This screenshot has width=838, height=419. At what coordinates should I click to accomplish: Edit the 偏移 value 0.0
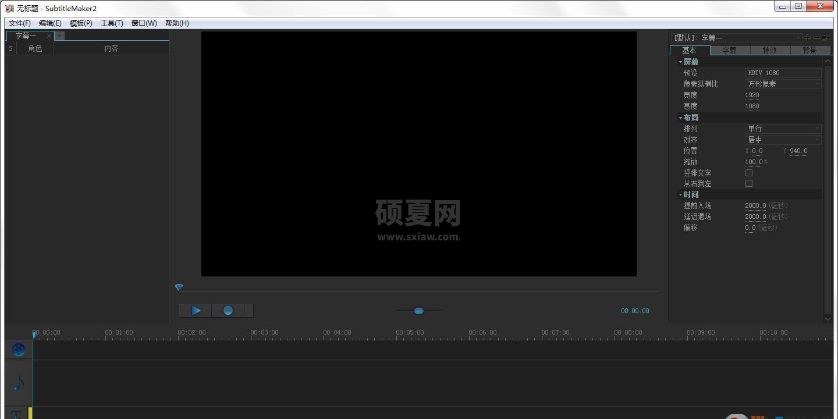[x=750, y=228]
